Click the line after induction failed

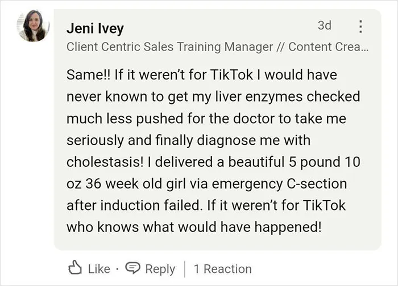[206, 205]
